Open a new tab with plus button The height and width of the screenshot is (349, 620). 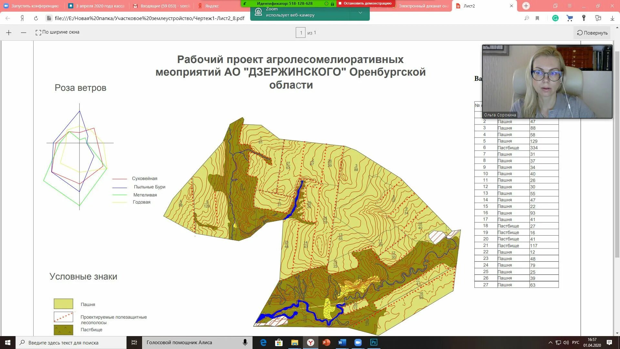(526, 6)
